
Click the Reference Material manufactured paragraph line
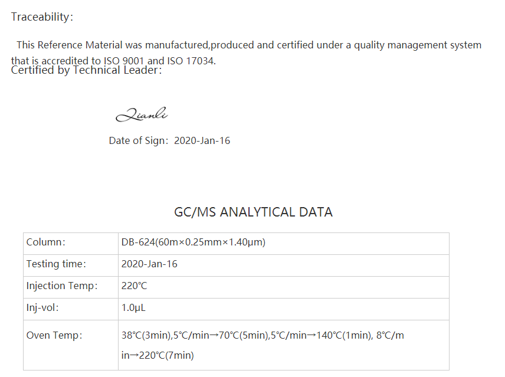(249, 45)
